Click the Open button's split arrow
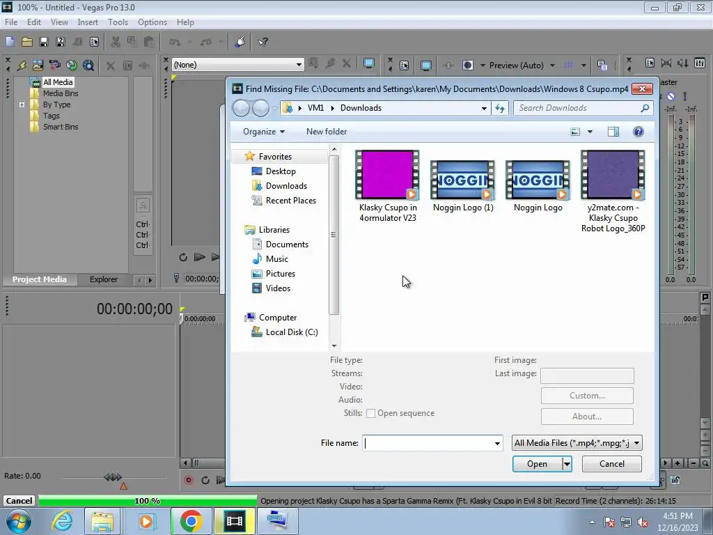This screenshot has width=713, height=535. tap(567, 464)
